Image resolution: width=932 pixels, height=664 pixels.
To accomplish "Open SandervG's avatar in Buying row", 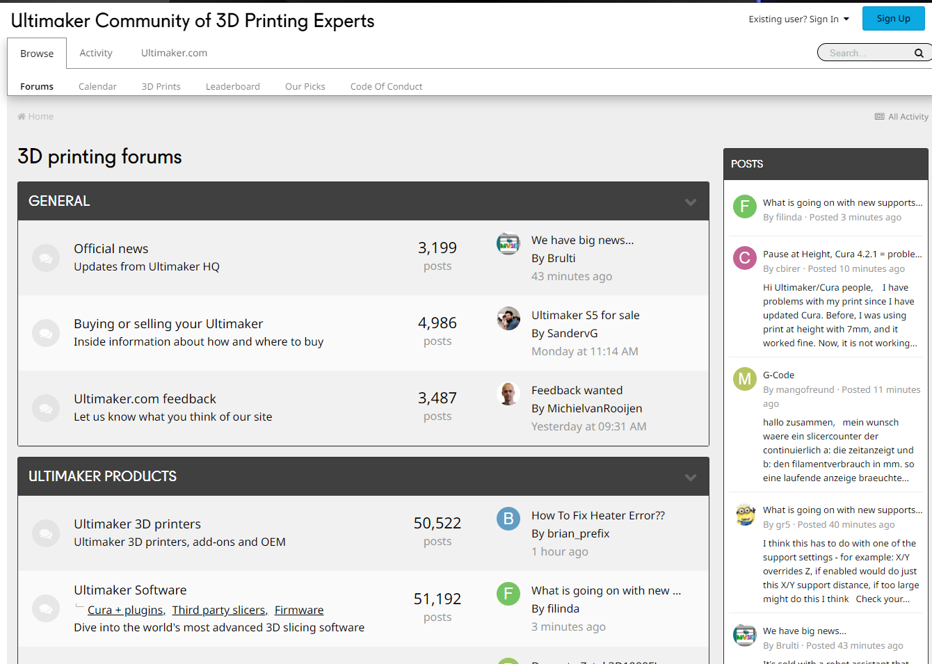I will pyautogui.click(x=508, y=318).
